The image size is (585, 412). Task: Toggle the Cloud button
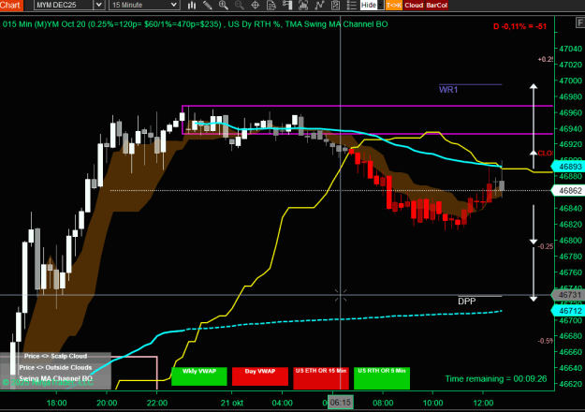(x=414, y=5)
